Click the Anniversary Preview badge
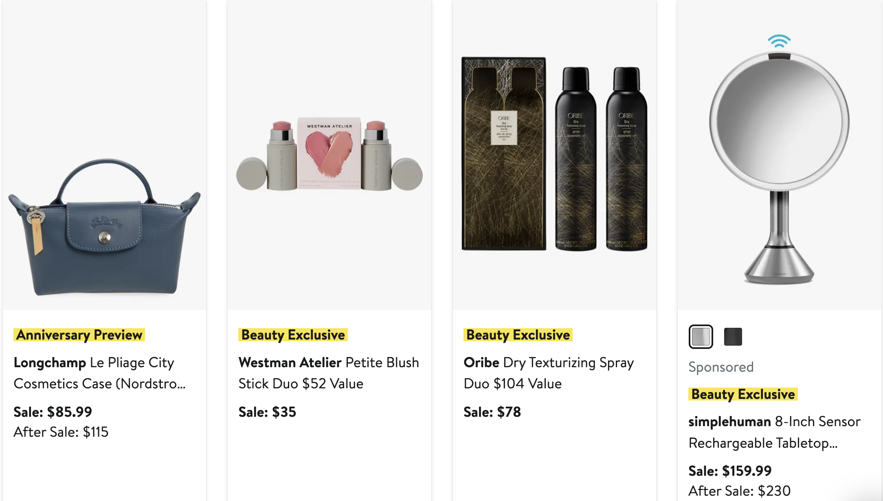The height and width of the screenshot is (501, 883). point(79,335)
